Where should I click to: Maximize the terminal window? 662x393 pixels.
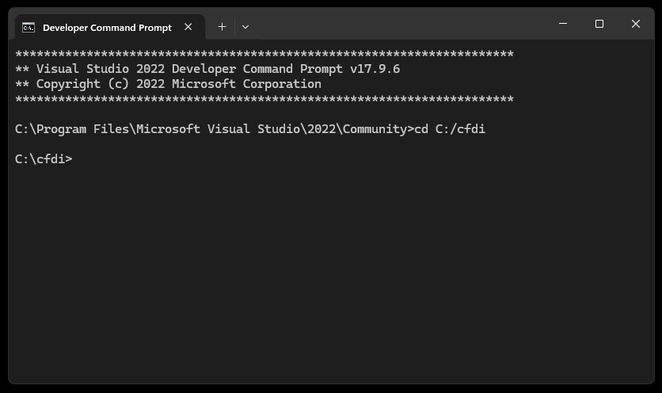(599, 24)
